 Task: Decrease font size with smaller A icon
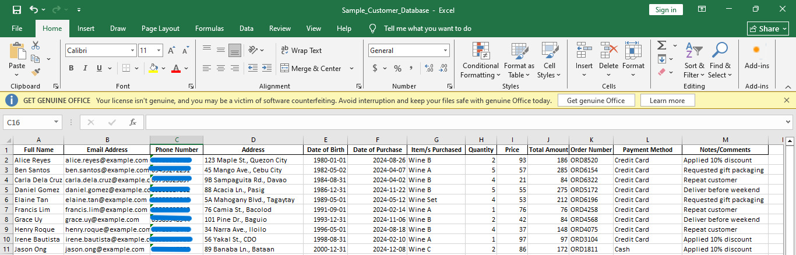point(185,51)
